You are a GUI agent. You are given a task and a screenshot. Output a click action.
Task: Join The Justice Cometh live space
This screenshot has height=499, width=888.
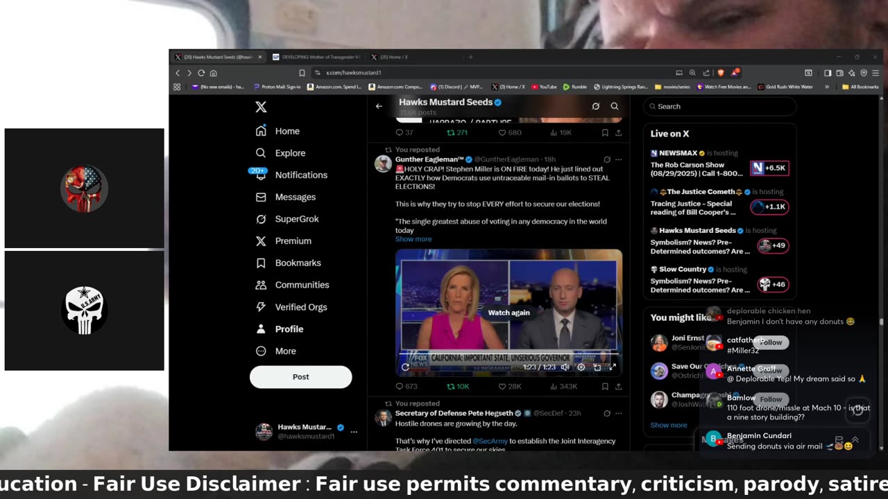[x=769, y=207]
